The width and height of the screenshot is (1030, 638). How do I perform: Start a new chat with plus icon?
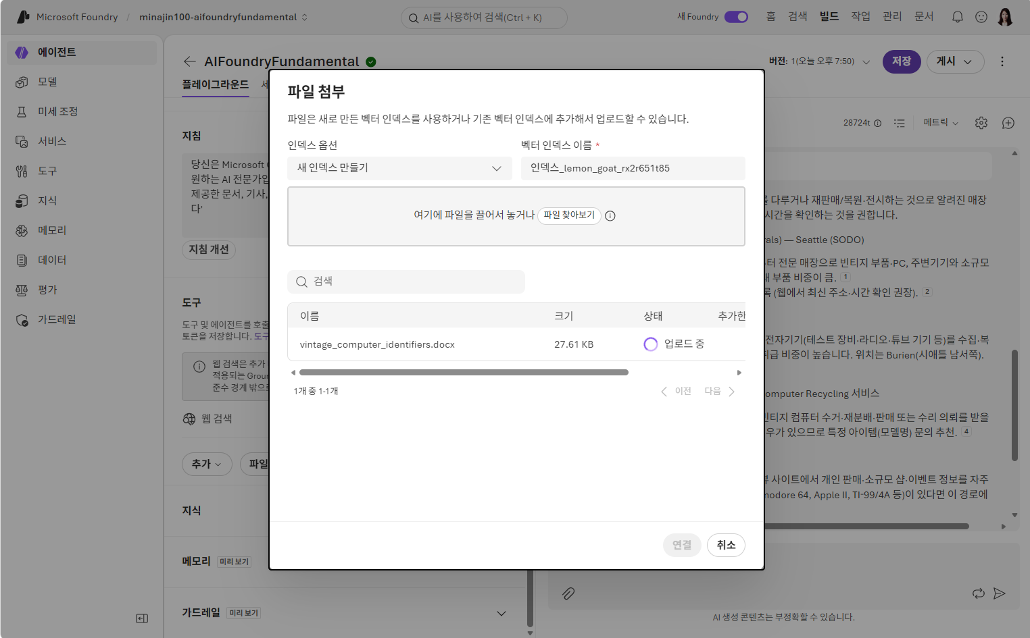click(1008, 123)
